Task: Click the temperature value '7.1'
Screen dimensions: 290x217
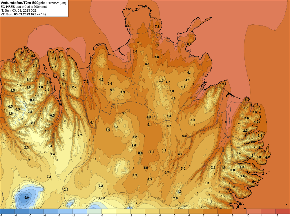Action: pyautogui.click(x=27, y=50)
